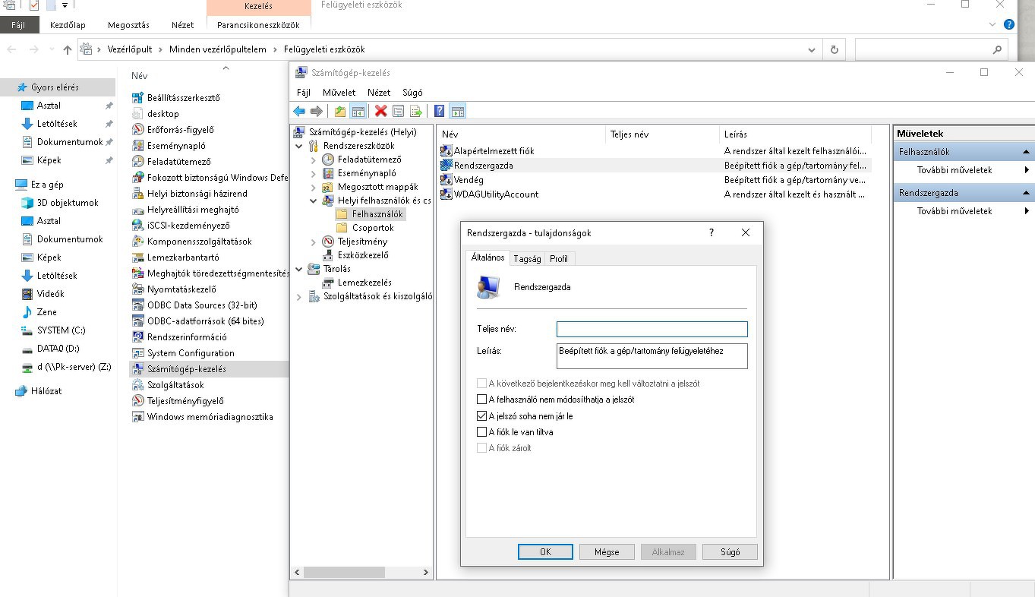Click the Export list toolbar icon
Screen dimensions: 1035x597
coord(416,111)
